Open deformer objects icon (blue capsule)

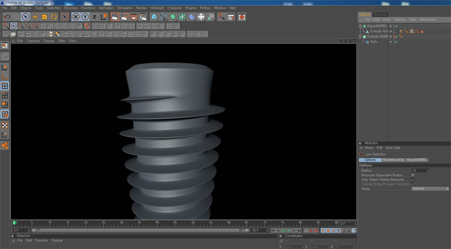(x=192, y=17)
